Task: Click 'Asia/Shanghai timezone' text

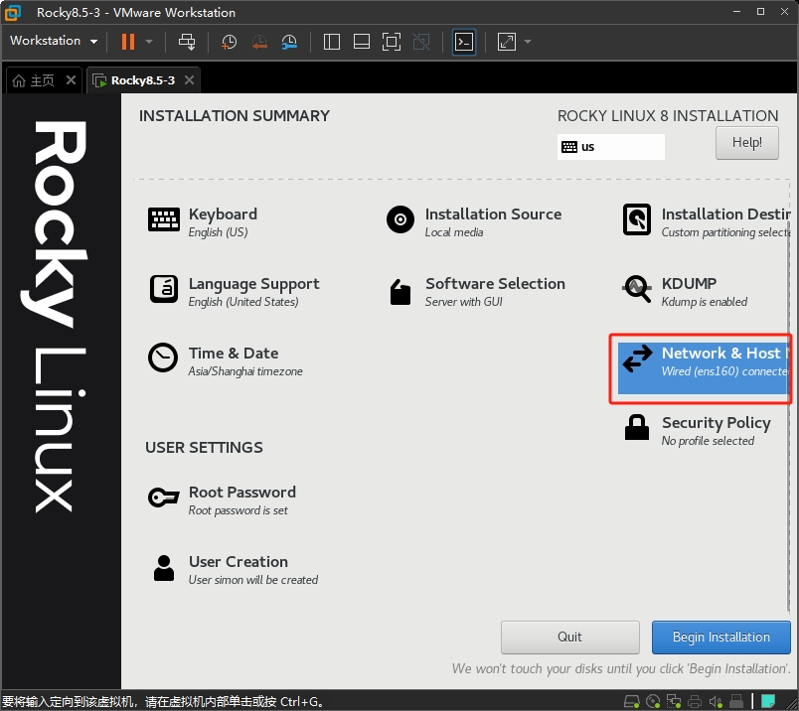Action: coord(245,371)
